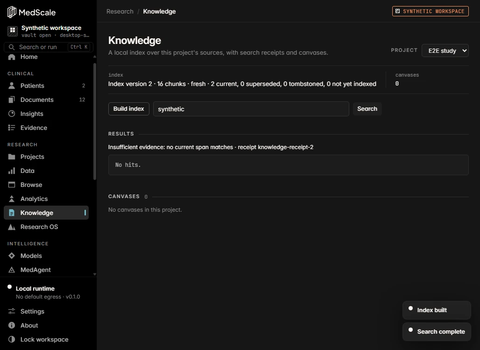Click the magnifier icon in sidebar search
The image size is (480, 350).
pos(12,47)
